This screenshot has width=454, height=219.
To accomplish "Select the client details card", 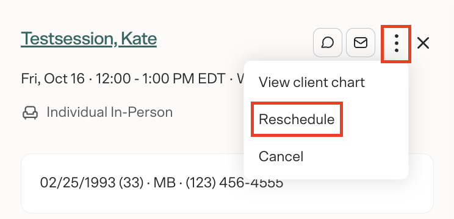I will click(x=227, y=184).
